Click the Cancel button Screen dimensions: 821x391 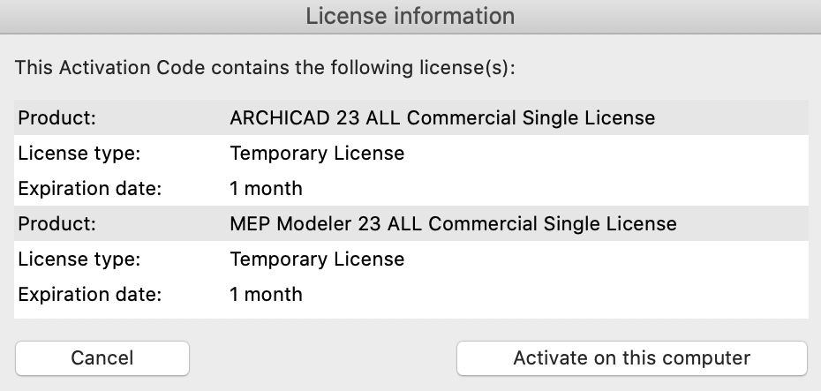[102, 357]
